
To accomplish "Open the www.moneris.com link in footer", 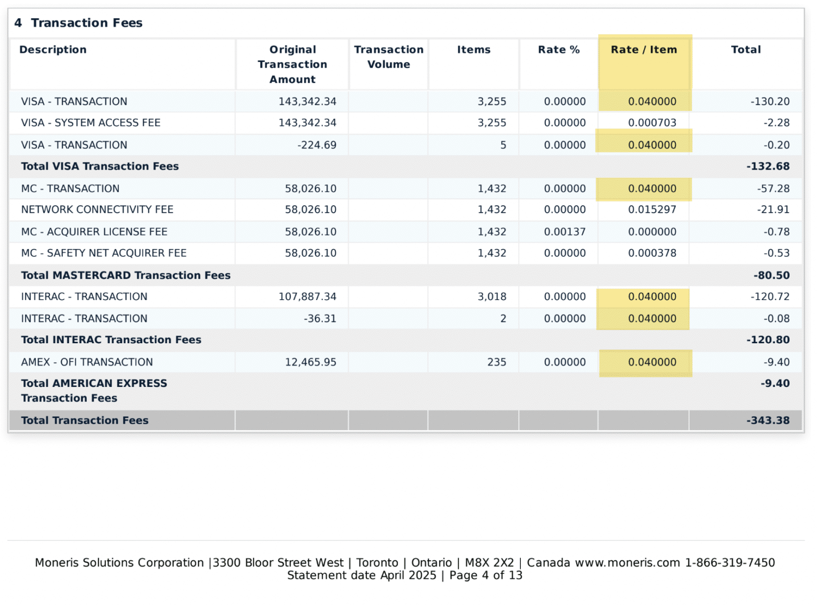I will tap(627, 562).
